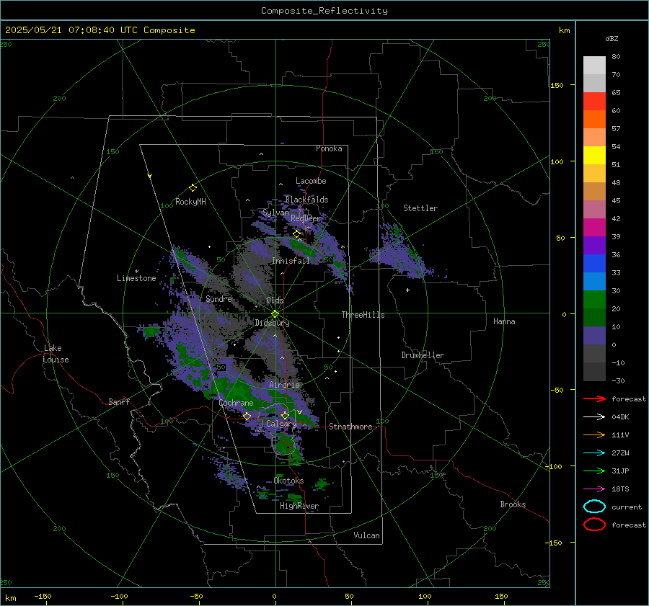Click the Sundre city label
The width and height of the screenshot is (649, 606).
click(x=218, y=298)
